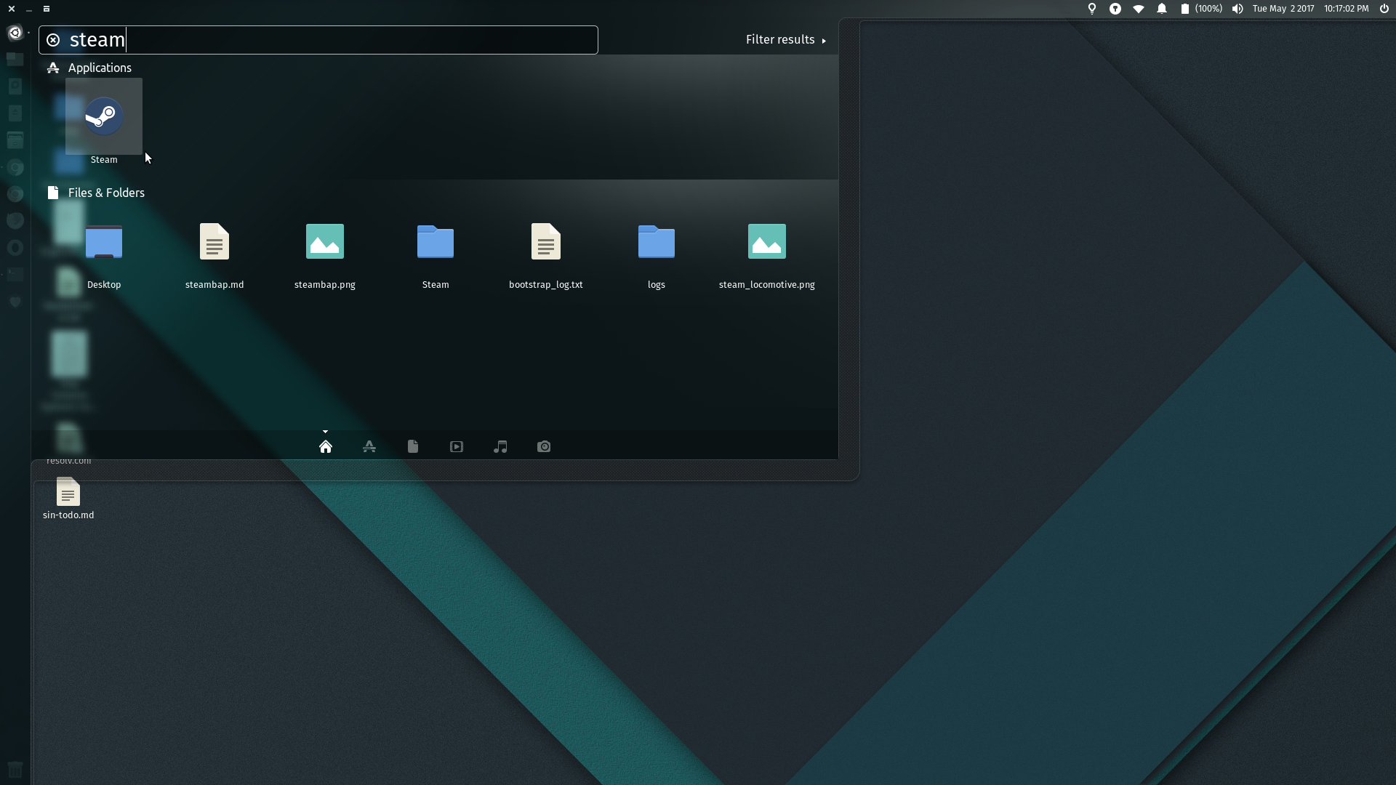Open the Music lens icon
This screenshot has width=1396, height=785.
point(500,446)
